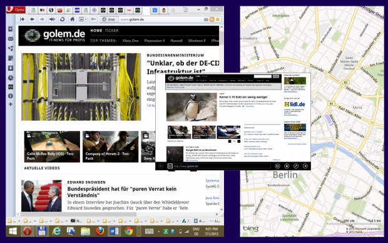This screenshot has height=243, width=388.
Task: Open Firefox from the taskbar
Action: click(x=100, y=231)
